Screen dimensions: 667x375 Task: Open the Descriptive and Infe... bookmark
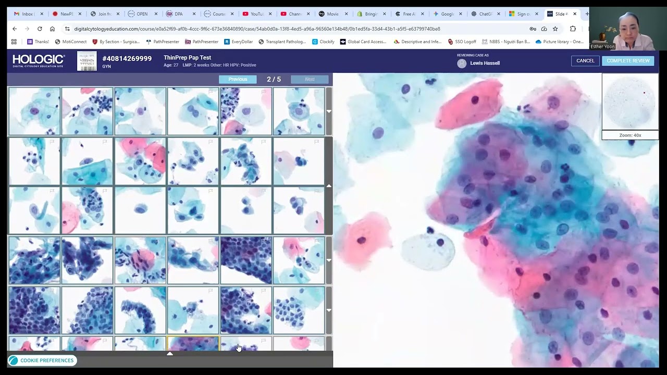pyautogui.click(x=418, y=42)
